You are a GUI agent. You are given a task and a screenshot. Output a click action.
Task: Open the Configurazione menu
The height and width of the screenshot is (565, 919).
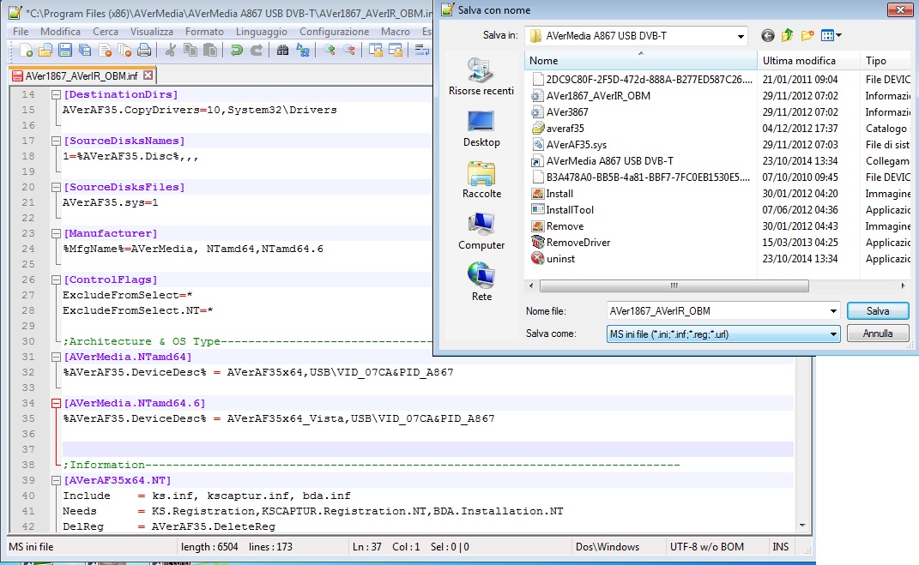334,32
